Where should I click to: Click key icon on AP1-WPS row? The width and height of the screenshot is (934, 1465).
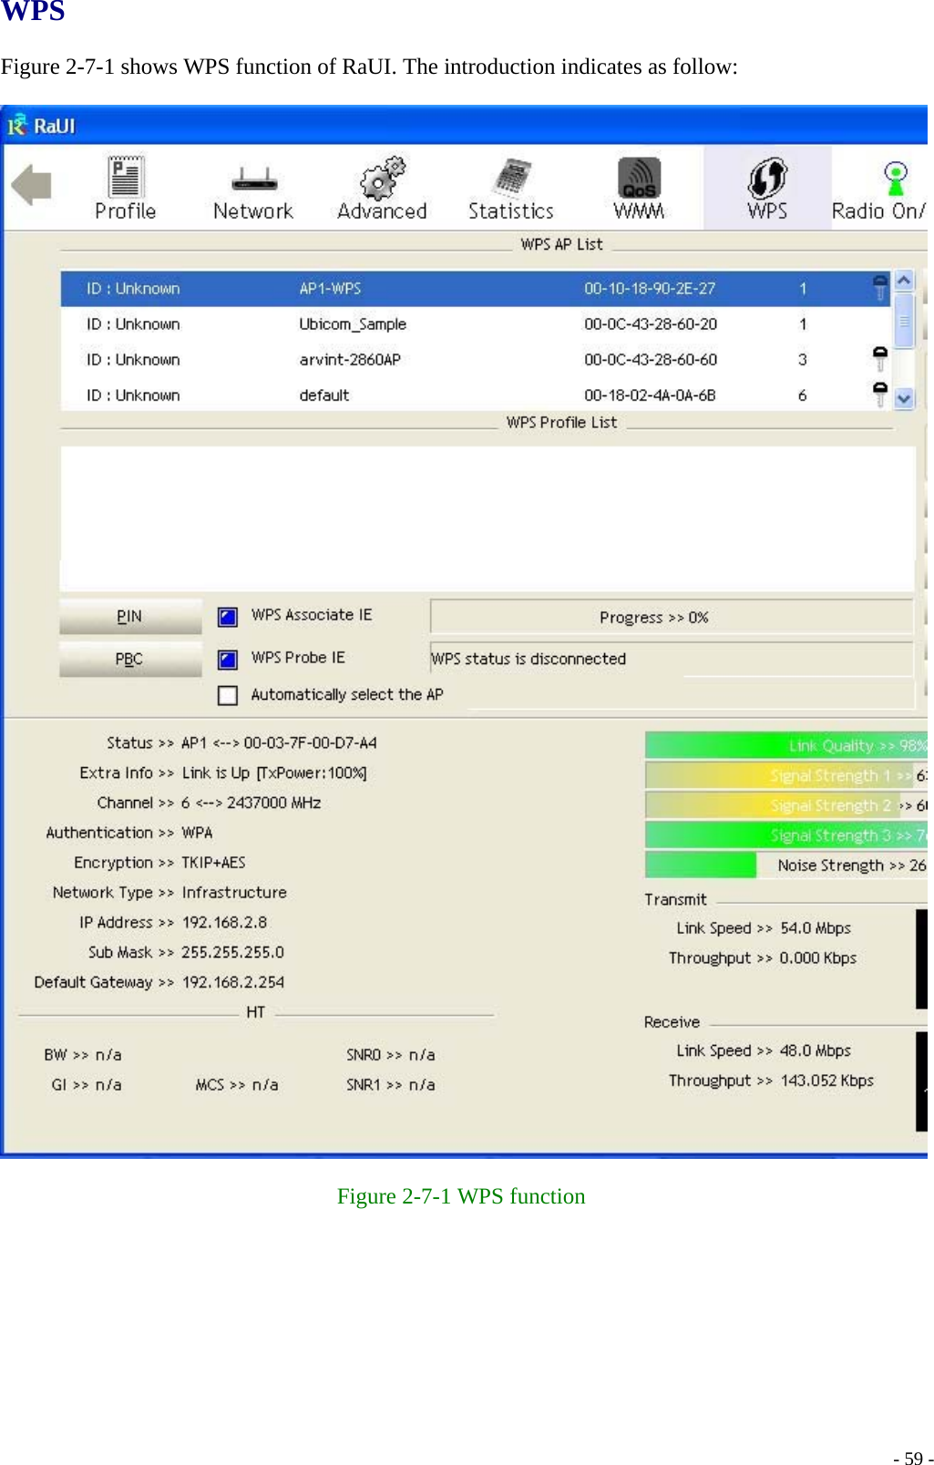tap(879, 288)
